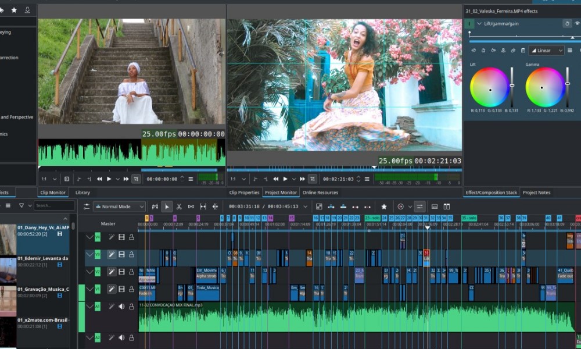Open hamburger menu in Clip Monitor toolbar

(191, 179)
